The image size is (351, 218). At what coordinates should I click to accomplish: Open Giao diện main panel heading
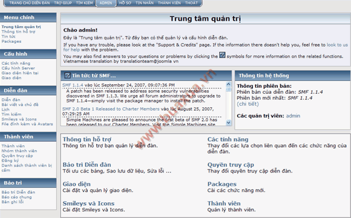click(77, 184)
